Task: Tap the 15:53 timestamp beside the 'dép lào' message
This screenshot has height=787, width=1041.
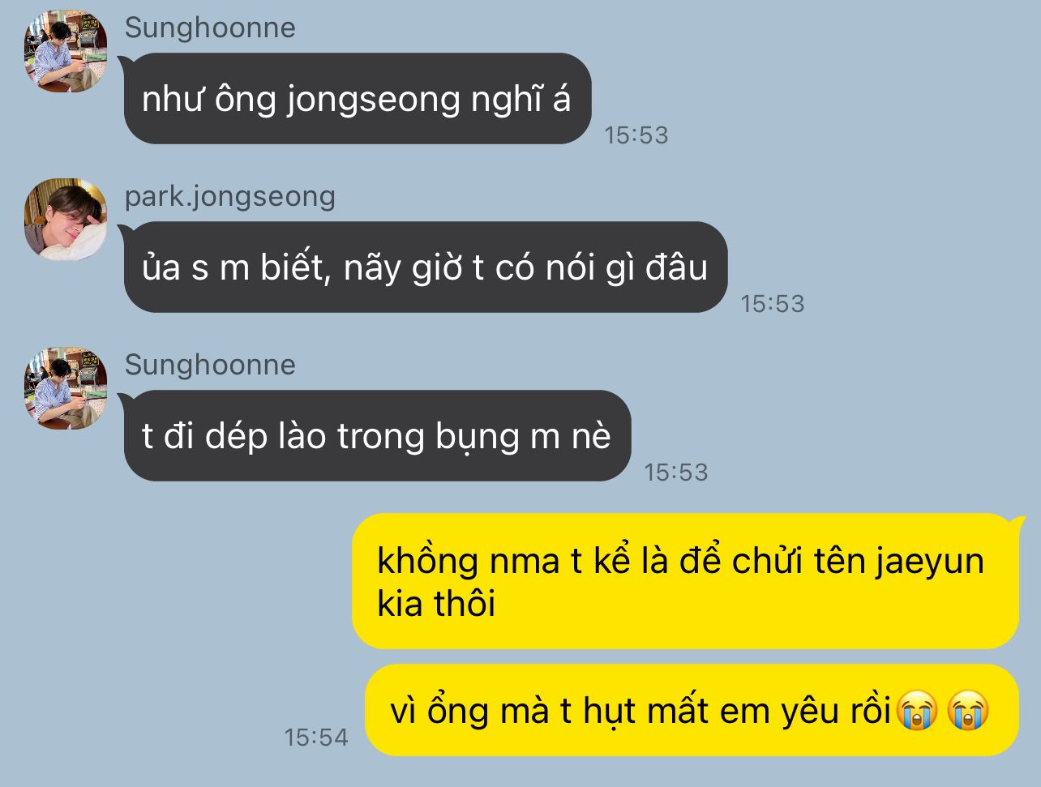Action: pyautogui.click(x=676, y=473)
